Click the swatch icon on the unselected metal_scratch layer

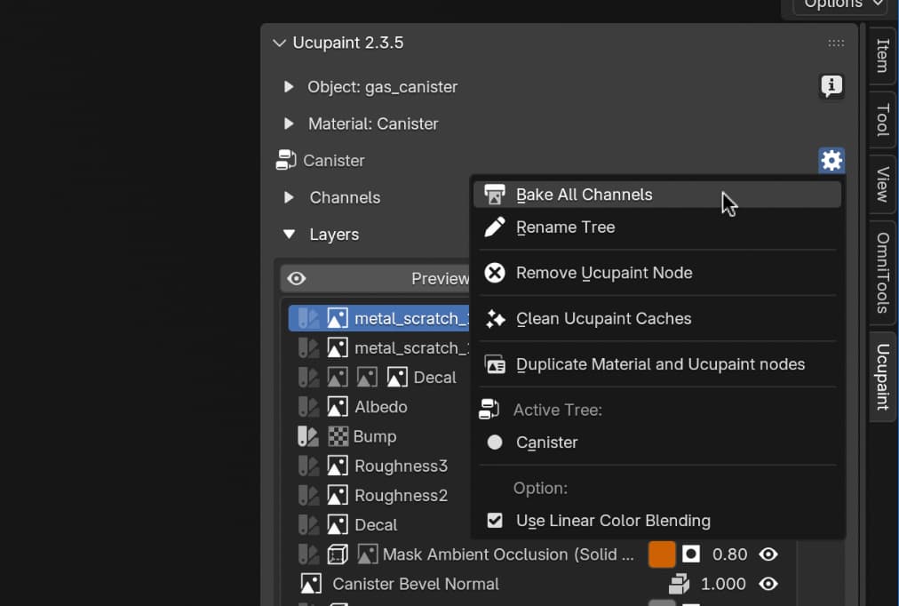308,348
